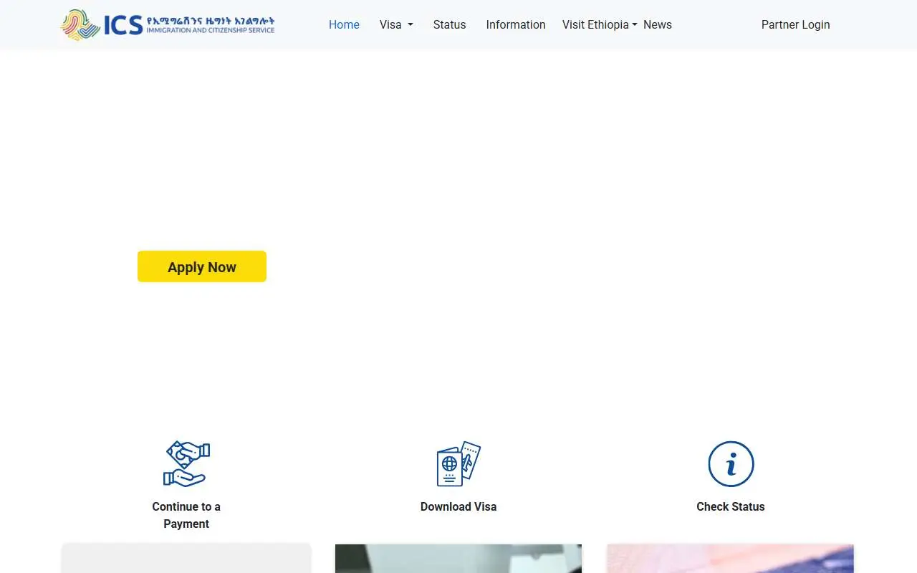Expand the Visit Ethiopia dropdown

coord(600,24)
